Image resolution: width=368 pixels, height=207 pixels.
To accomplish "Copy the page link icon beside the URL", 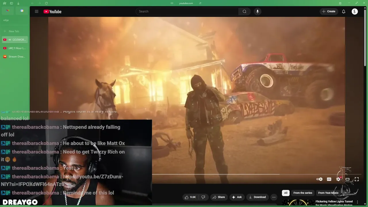I will click(172, 3).
